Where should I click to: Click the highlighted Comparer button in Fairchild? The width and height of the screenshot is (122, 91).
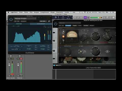(x=68, y=26)
